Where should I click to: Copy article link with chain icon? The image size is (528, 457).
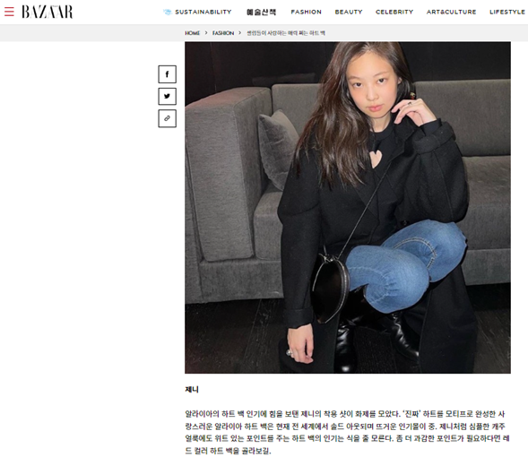(x=167, y=118)
